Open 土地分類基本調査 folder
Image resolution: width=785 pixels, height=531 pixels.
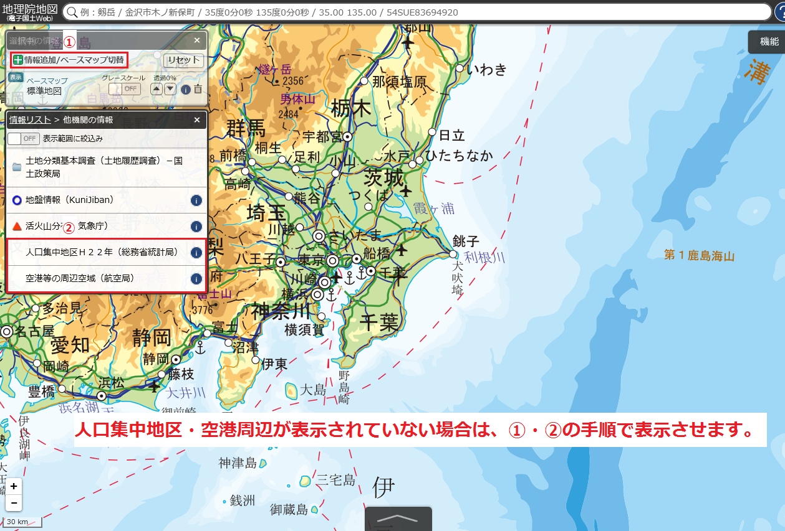(x=107, y=167)
